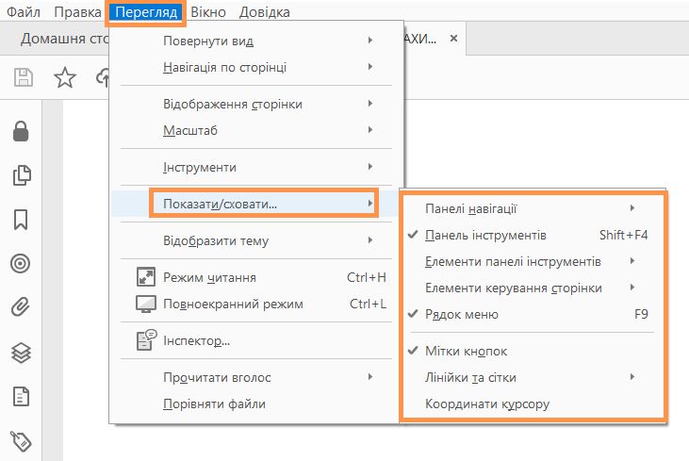Open the 'Довідка' menu
The image size is (689, 461).
pos(265,12)
